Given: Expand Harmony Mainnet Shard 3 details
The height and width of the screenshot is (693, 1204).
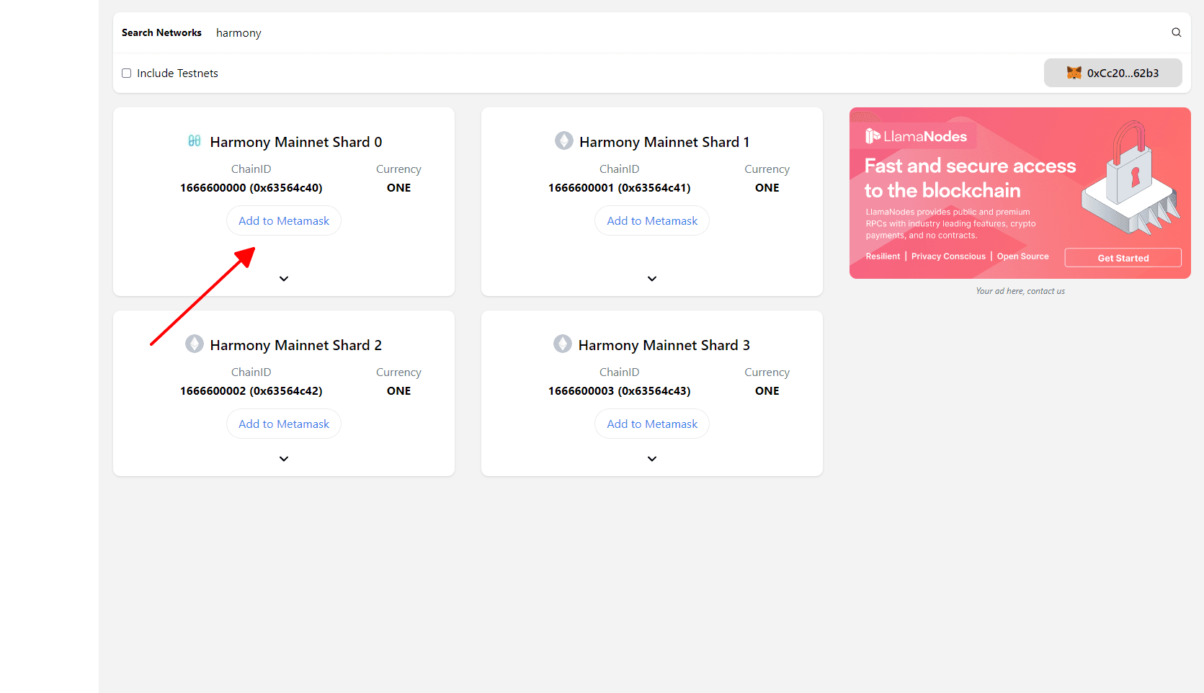Looking at the screenshot, I should (652, 459).
